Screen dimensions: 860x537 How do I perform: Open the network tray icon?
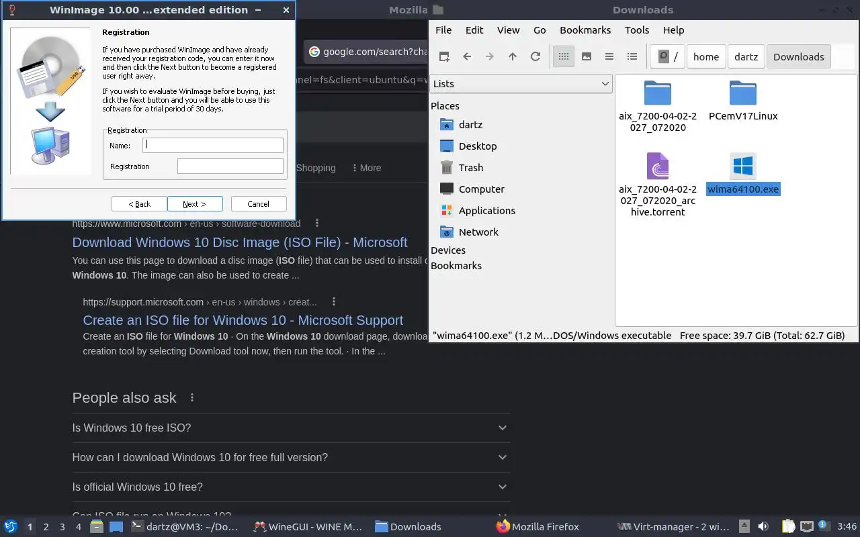click(807, 526)
